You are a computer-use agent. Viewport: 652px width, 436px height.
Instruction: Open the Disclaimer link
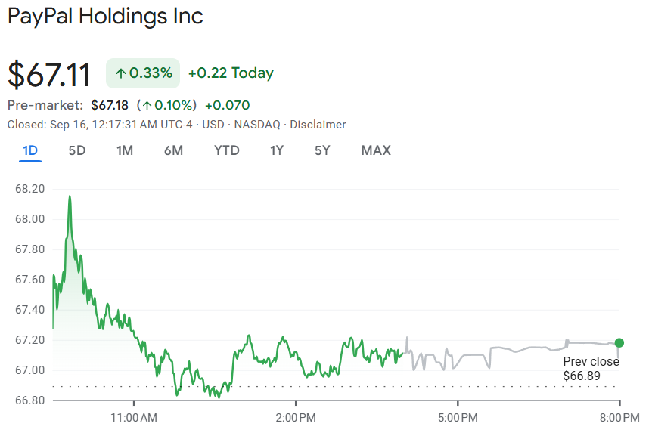pos(318,125)
